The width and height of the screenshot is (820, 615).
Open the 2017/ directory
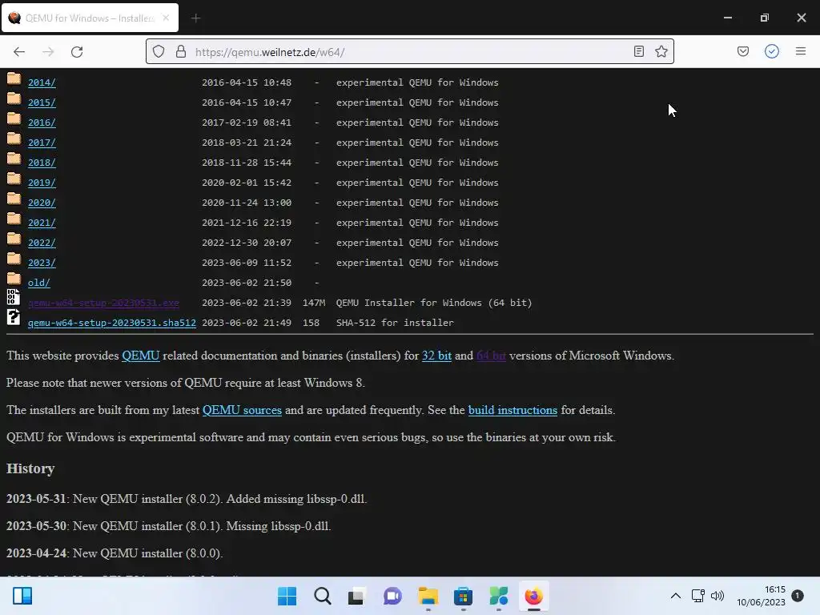[42, 143]
